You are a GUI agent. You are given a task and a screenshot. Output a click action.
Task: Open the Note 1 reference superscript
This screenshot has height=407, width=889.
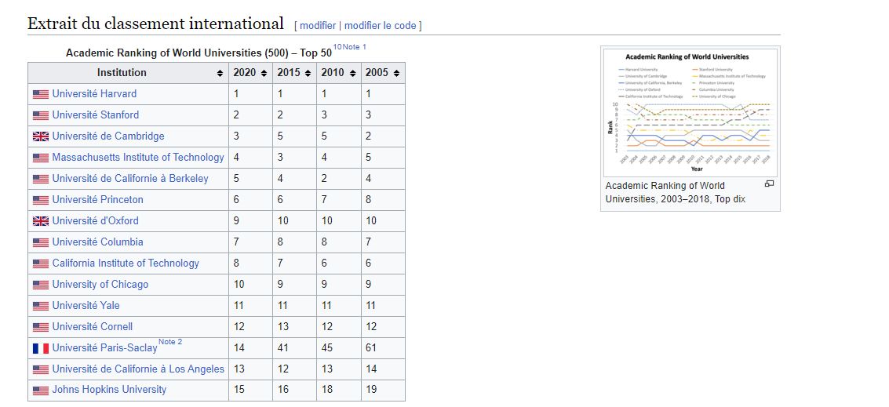click(x=355, y=46)
